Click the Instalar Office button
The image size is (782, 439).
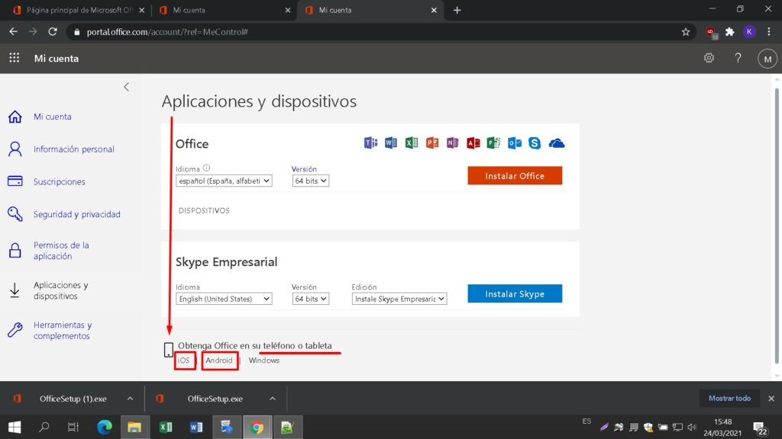pyautogui.click(x=515, y=176)
